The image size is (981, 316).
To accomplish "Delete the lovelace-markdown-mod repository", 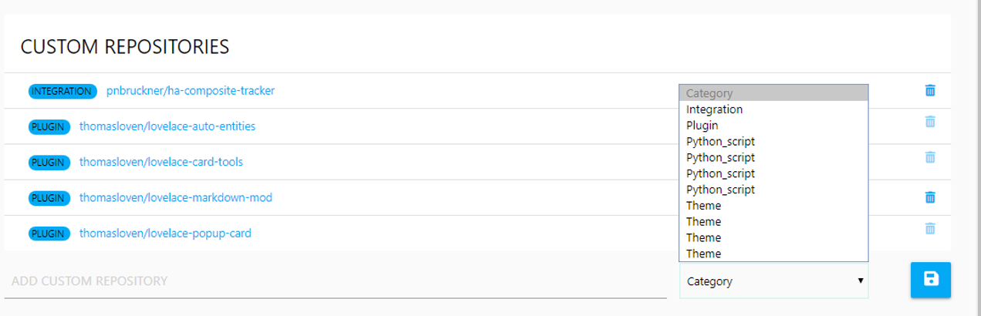I will point(930,197).
